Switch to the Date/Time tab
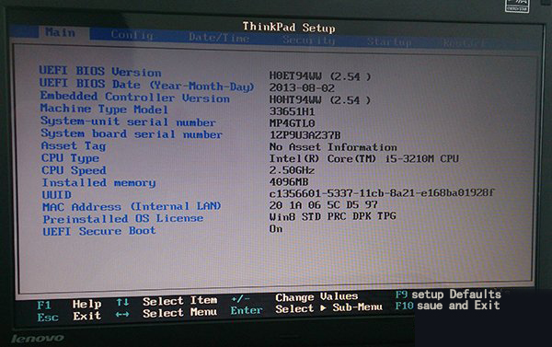 pos(219,38)
